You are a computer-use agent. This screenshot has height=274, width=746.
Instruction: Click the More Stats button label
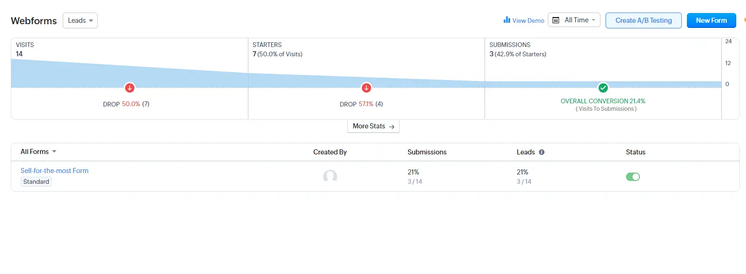(369, 126)
